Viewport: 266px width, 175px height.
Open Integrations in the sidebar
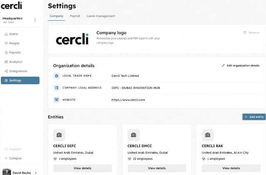coord(20,71)
